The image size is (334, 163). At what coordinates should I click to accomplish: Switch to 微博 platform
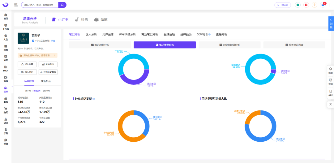pos(101,19)
